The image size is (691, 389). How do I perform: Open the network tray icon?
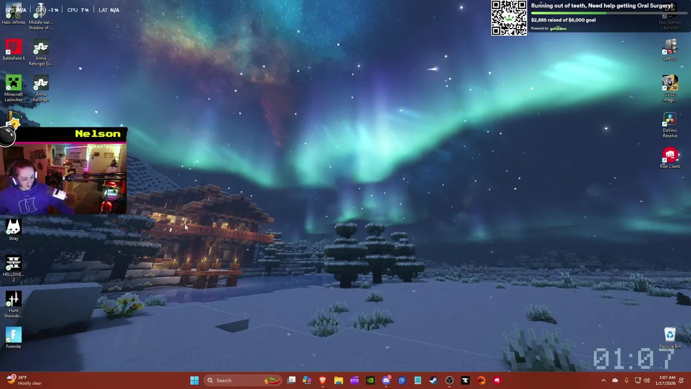[637, 380]
